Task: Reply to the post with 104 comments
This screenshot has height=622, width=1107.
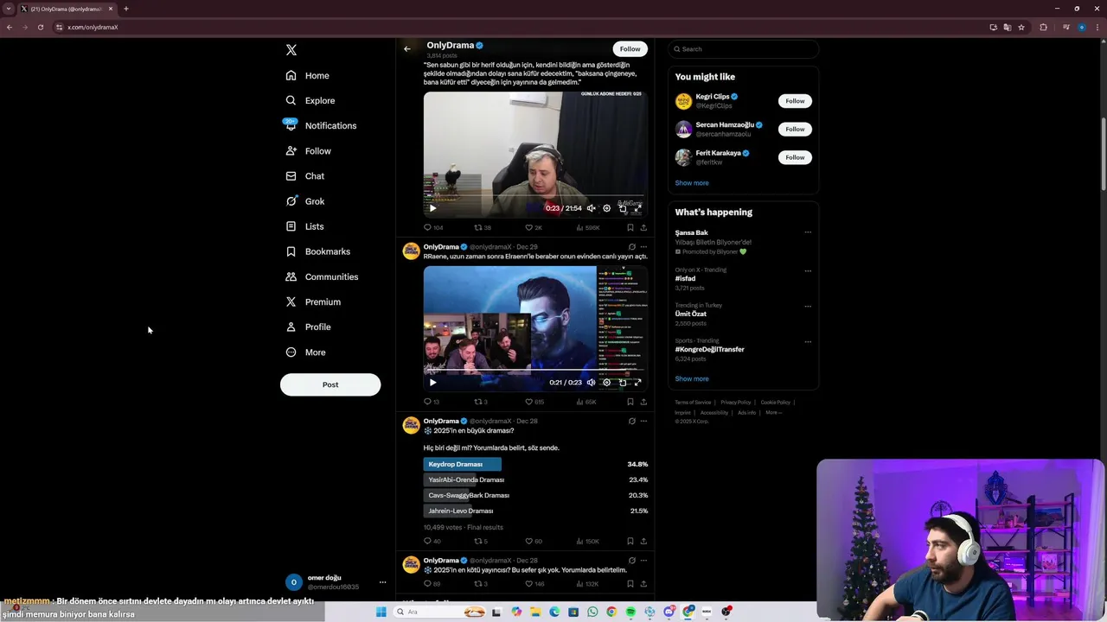Action: (x=433, y=228)
